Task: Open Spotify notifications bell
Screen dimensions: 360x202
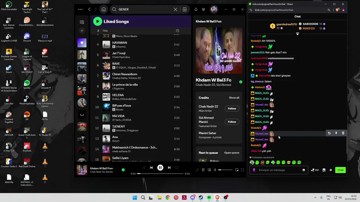Action: tap(196, 9)
